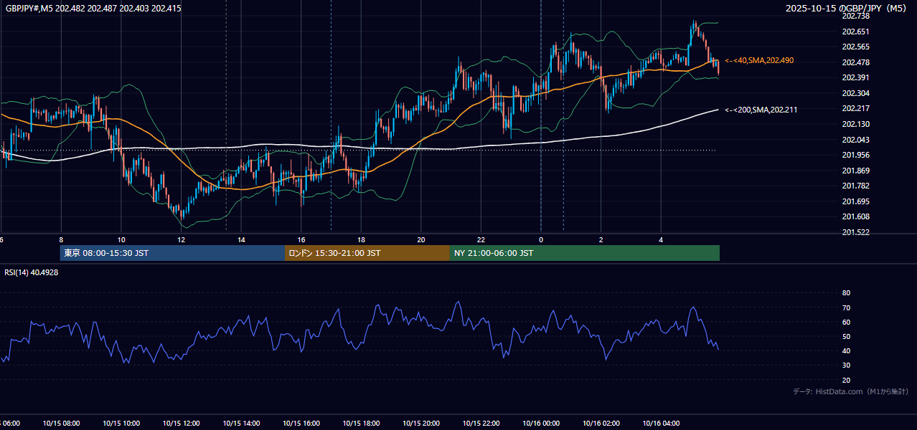Viewport: 917px width, 430px height.
Task: Click RSI scale value 30
Action: coord(846,365)
